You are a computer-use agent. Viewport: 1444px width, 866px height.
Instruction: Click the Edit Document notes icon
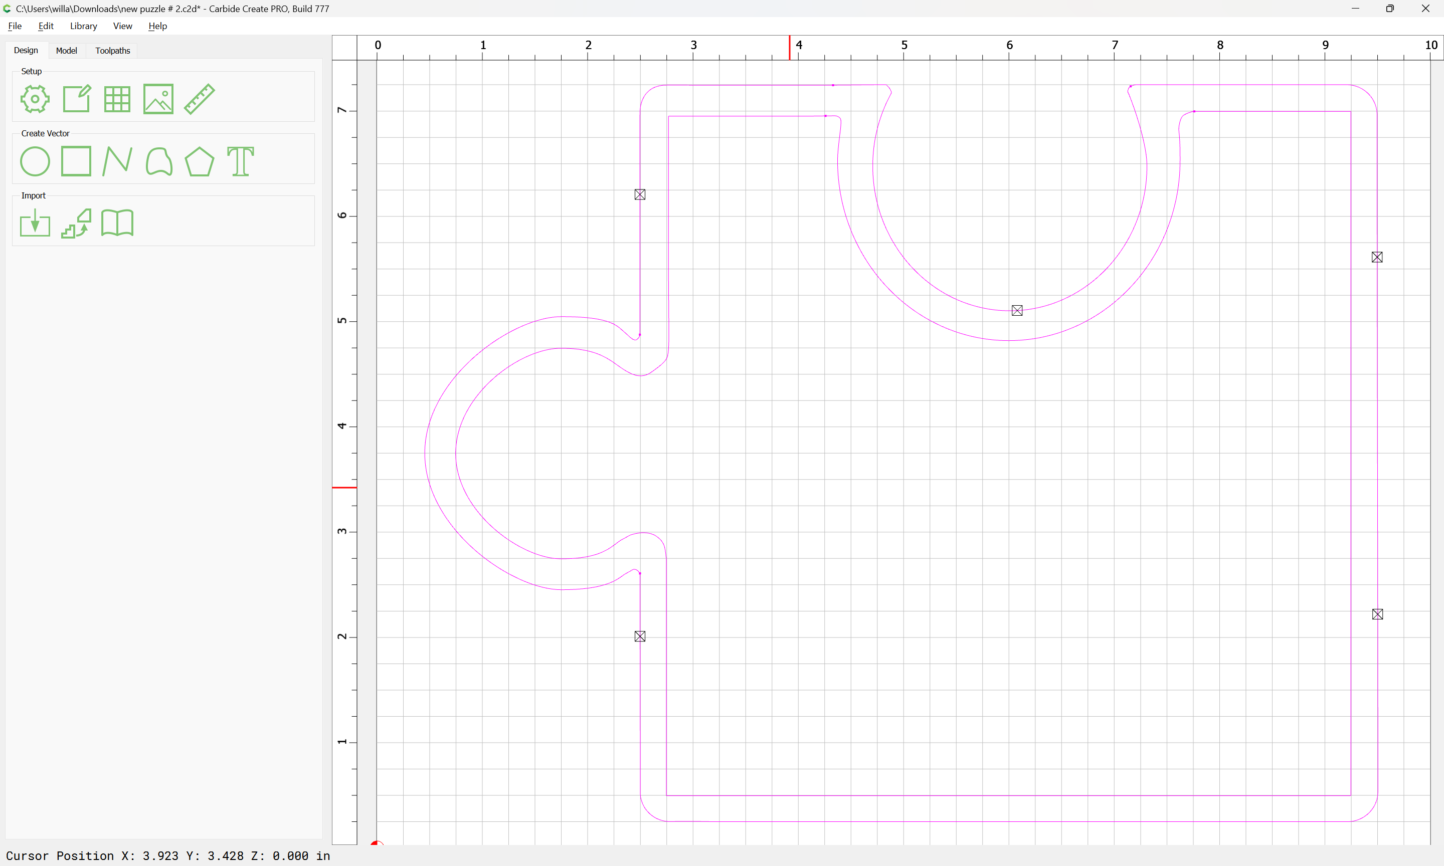click(x=76, y=99)
